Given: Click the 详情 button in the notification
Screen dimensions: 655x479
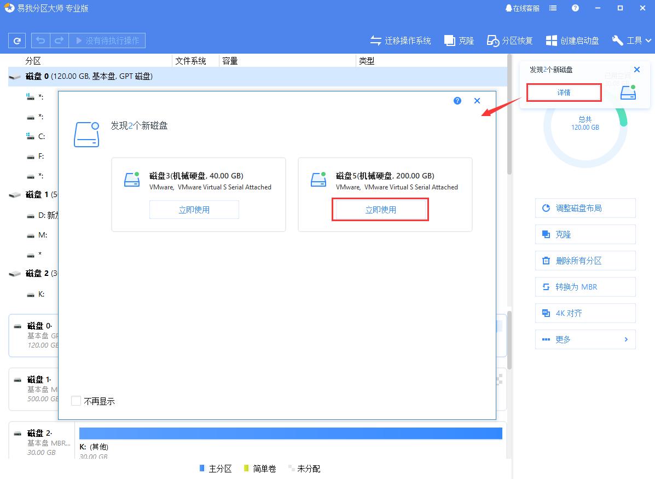Looking at the screenshot, I should click(x=564, y=92).
